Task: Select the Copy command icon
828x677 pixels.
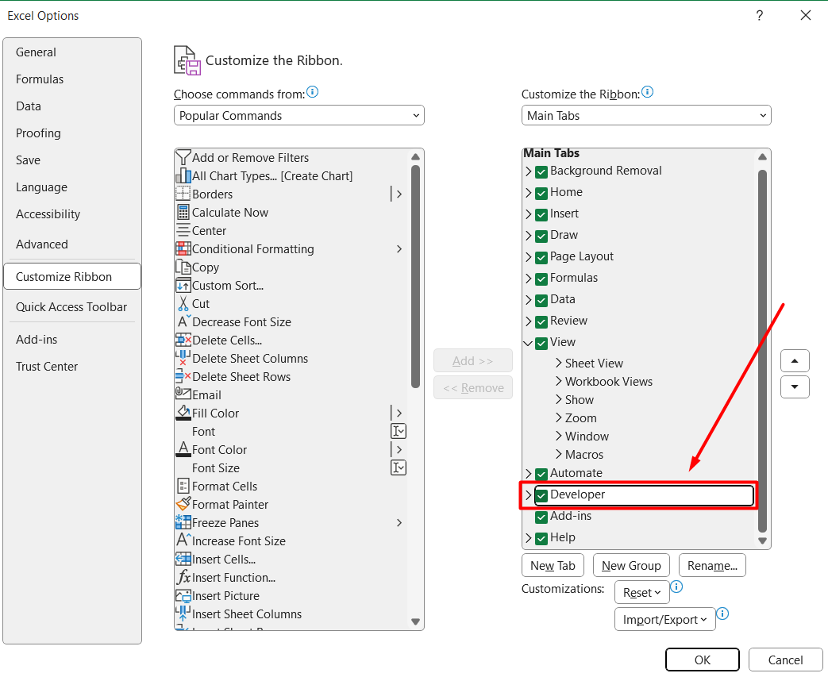Action: pyautogui.click(x=183, y=267)
